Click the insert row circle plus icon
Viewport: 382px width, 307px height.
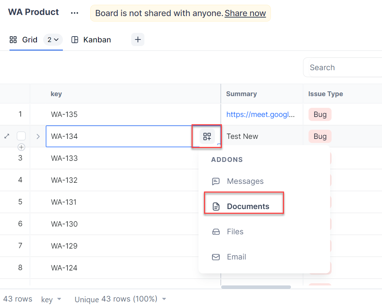click(21, 147)
